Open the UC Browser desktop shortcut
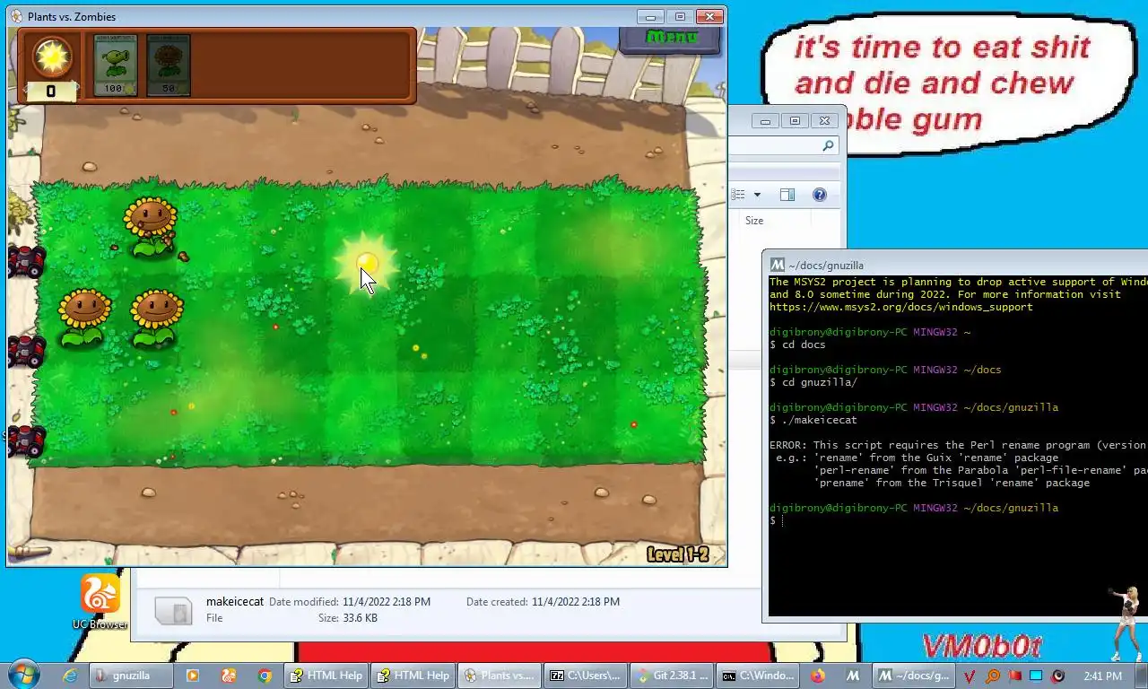Viewport: 1148px width, 689px height. tap(100, 601)
